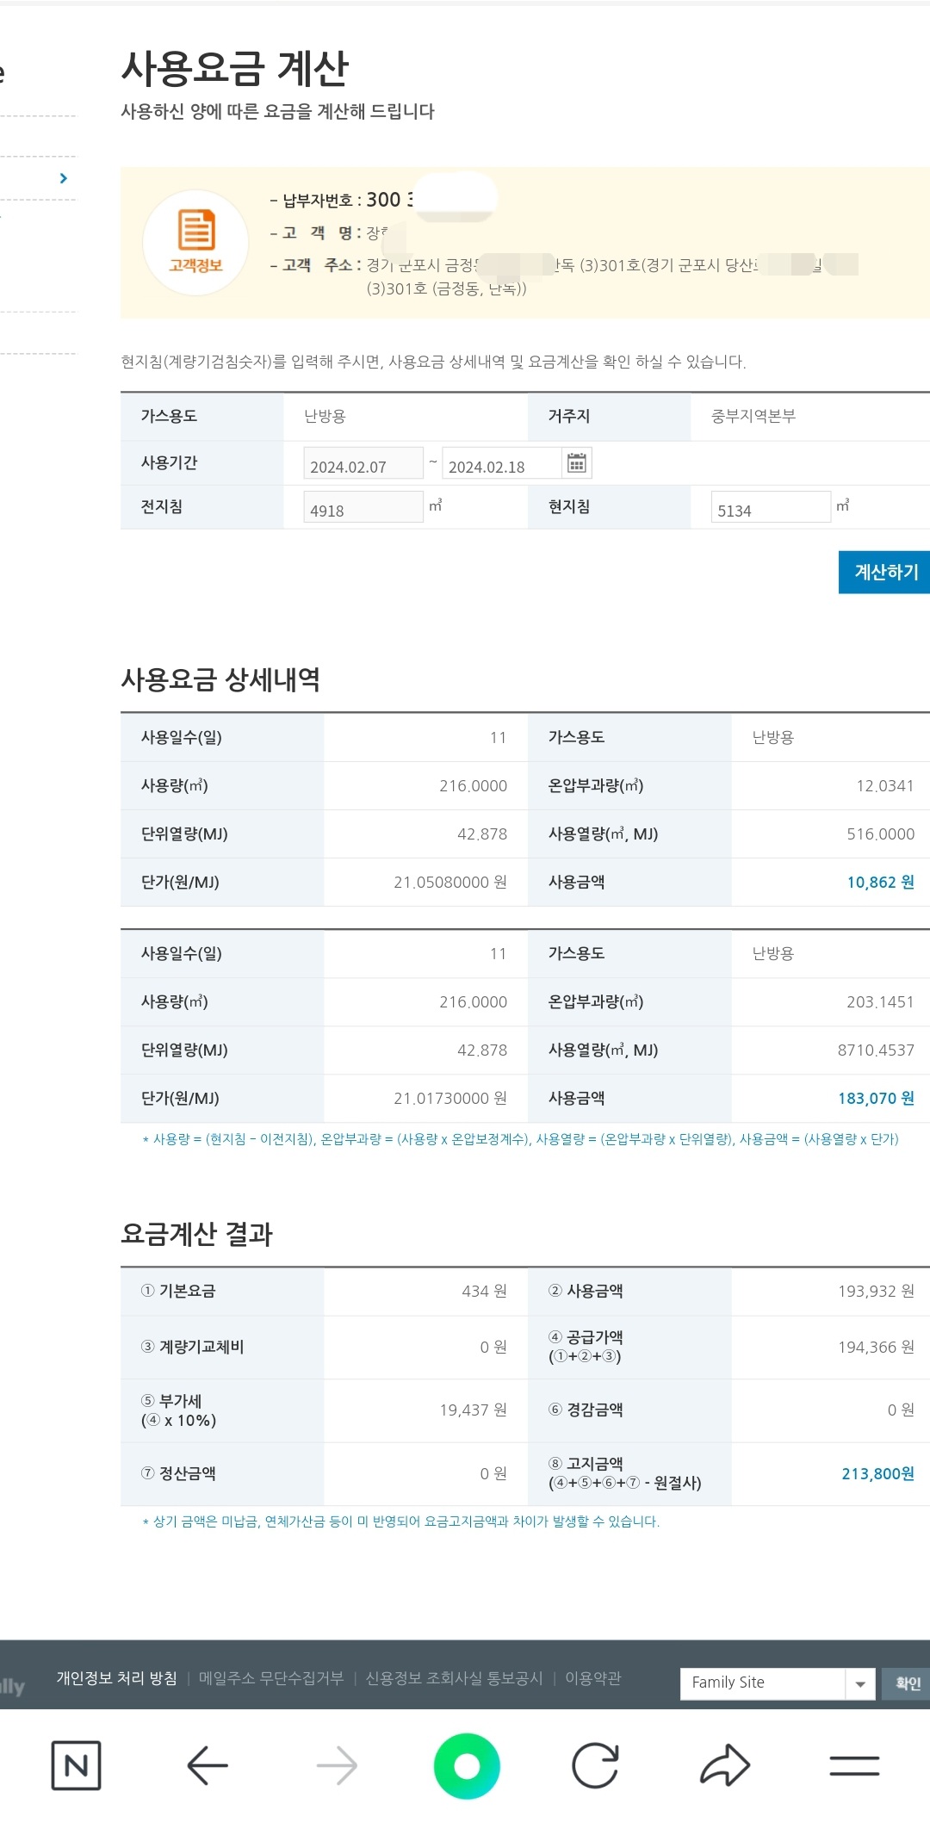
Task: Open the browser hamburger menu
Action: coord(854,1765)
